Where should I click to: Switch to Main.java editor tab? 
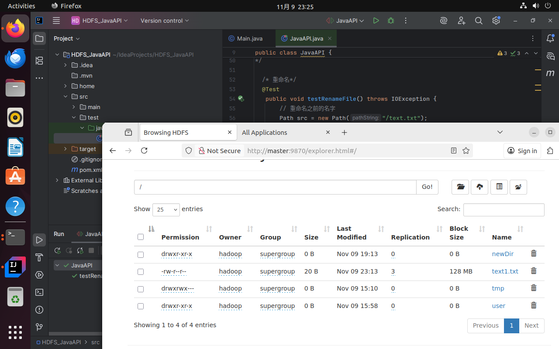pos(245,38)
